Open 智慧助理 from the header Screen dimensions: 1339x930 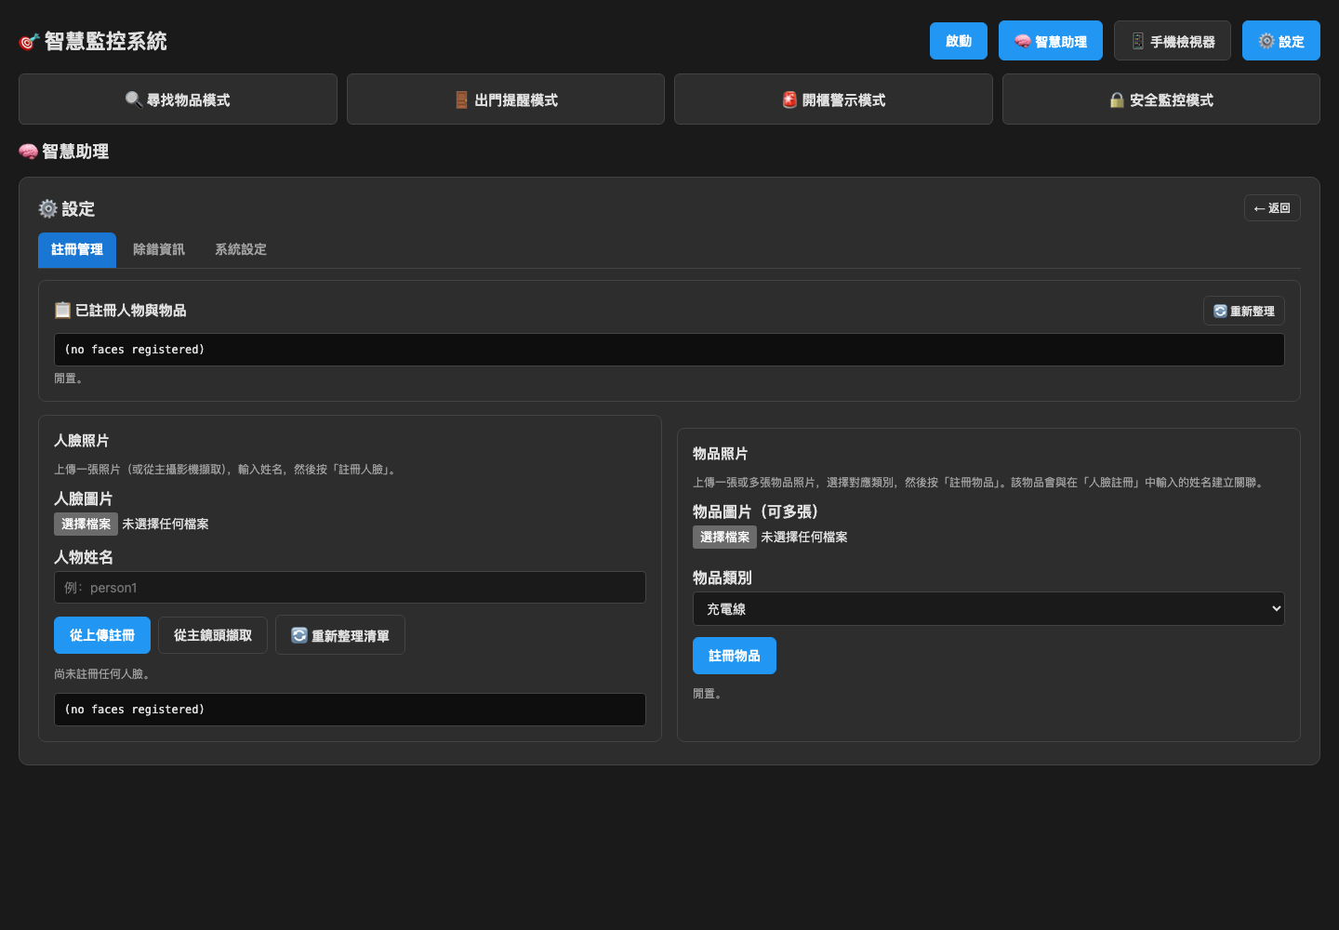(x=1050, y=41)
